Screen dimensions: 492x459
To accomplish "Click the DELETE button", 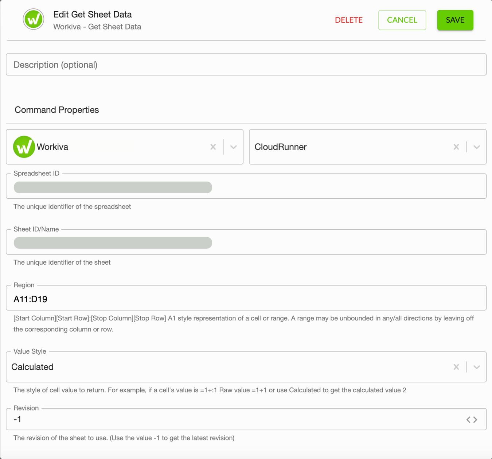I will (x=349, y=20).
